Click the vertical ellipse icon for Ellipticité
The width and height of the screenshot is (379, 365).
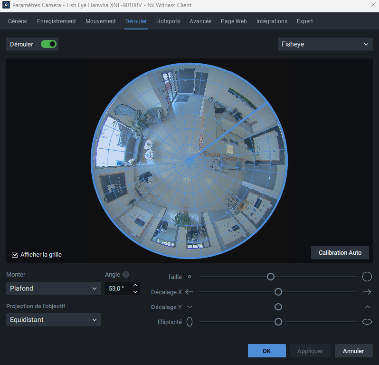[189, 322]
